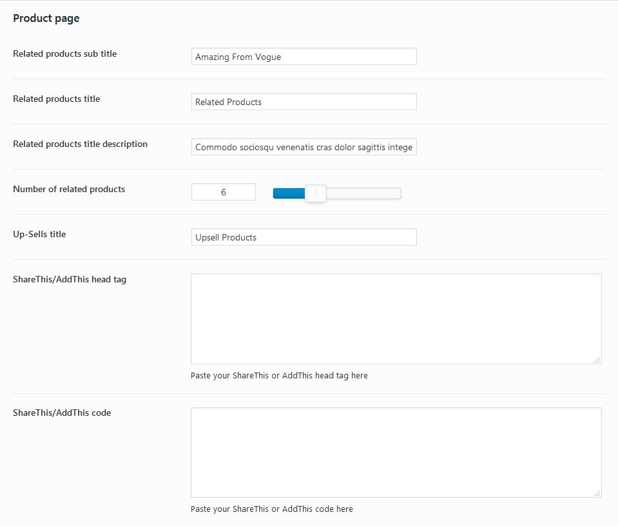Click the Related products title input
The image size is (618, 526).
pyautogui.click(x=304, y=102)
